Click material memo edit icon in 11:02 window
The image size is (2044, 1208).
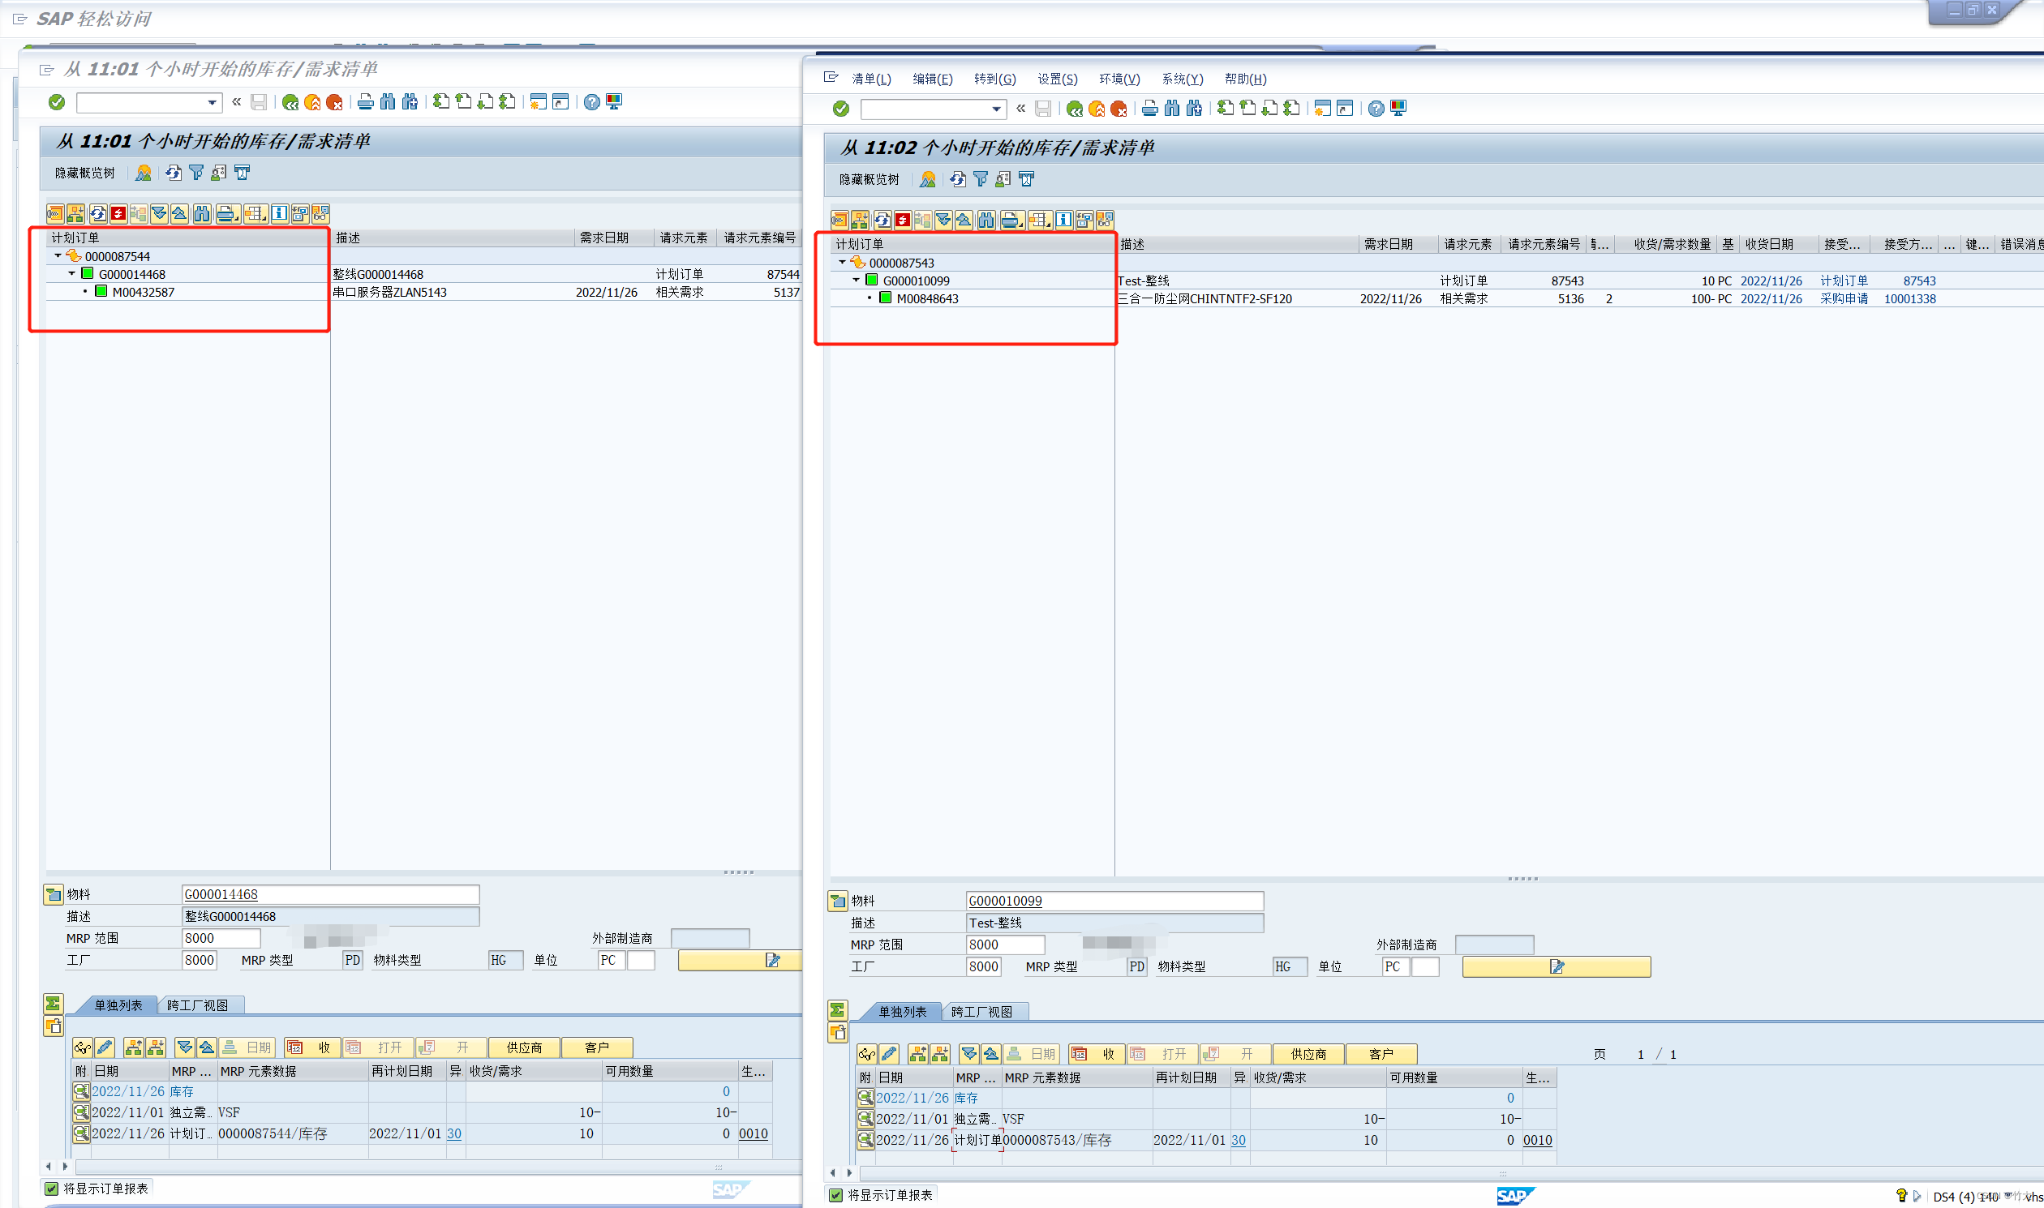pos(1557,967)
